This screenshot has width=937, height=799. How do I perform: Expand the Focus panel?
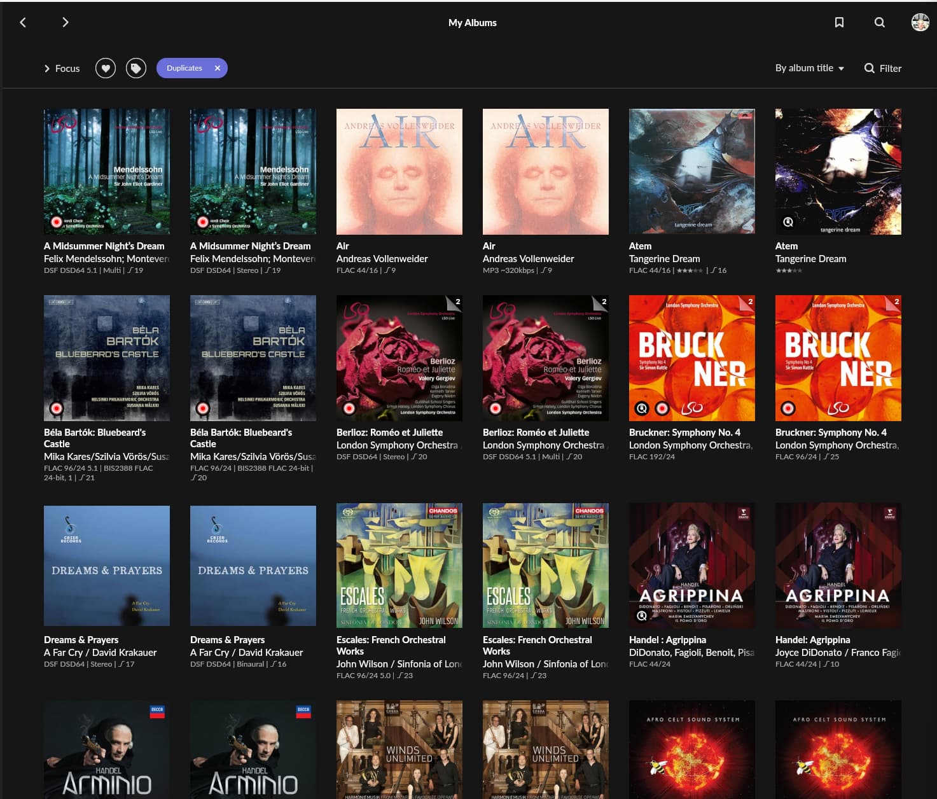click(62, 68)
